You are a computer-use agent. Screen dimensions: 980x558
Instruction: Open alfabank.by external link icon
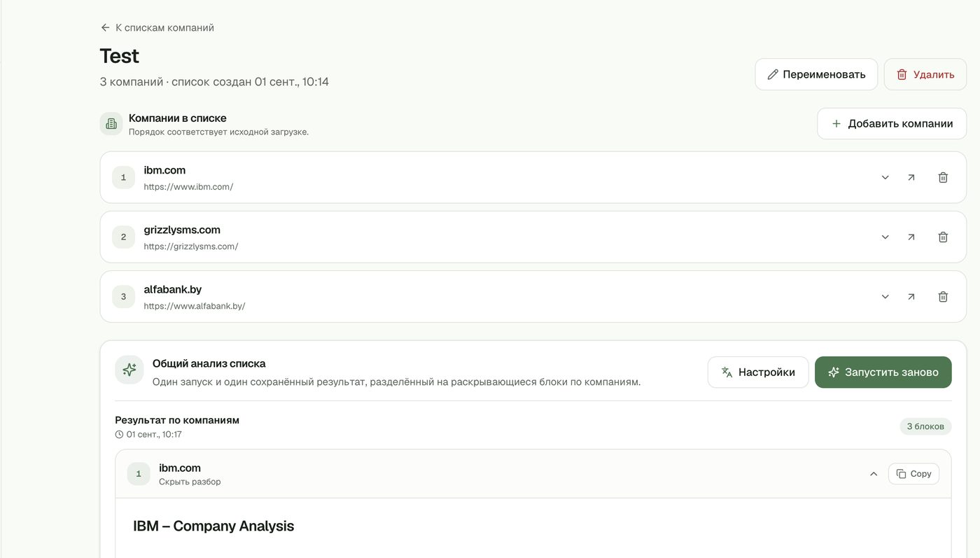click(x=911, y=297)
